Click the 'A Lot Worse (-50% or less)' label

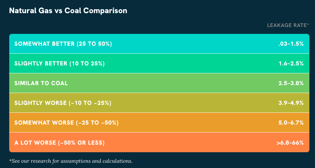click(x=60, y=142)
